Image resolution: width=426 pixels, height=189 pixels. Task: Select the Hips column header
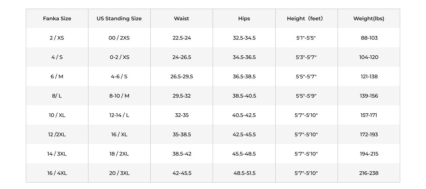[244, 19]
